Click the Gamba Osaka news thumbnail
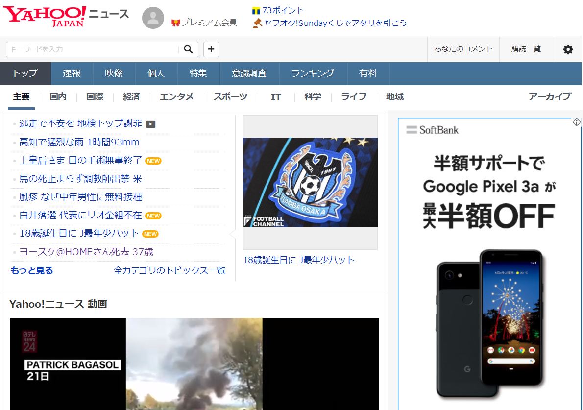This screenshot has width=583, height=410. click(310, 182)
